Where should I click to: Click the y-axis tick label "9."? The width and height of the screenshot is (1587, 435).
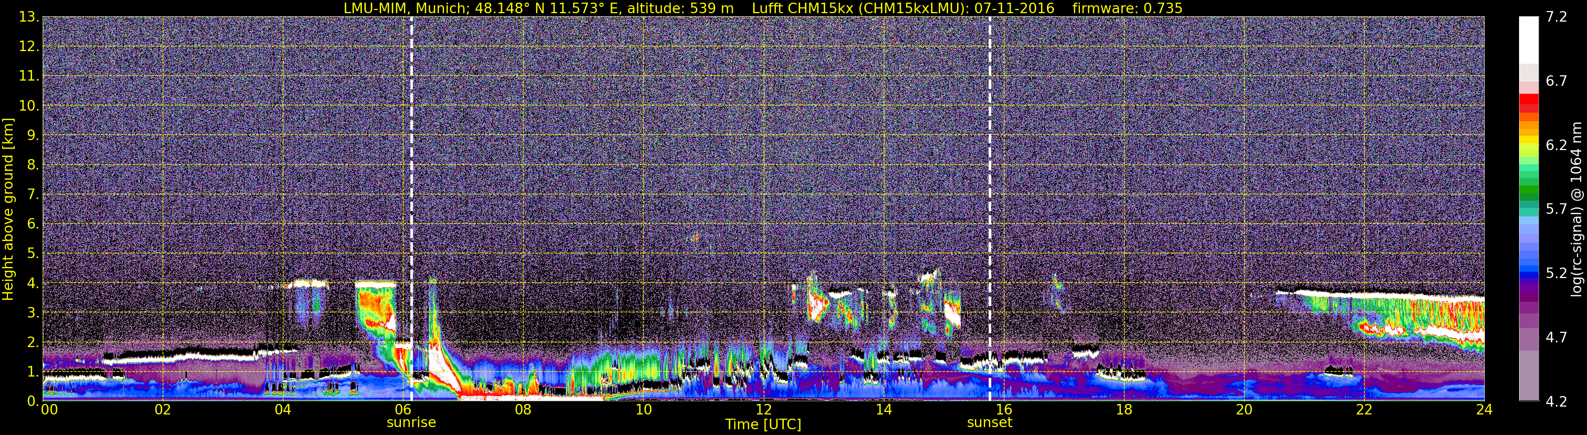coord(33,135)
